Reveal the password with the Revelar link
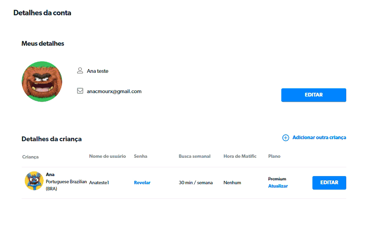 tap(142, 183)
